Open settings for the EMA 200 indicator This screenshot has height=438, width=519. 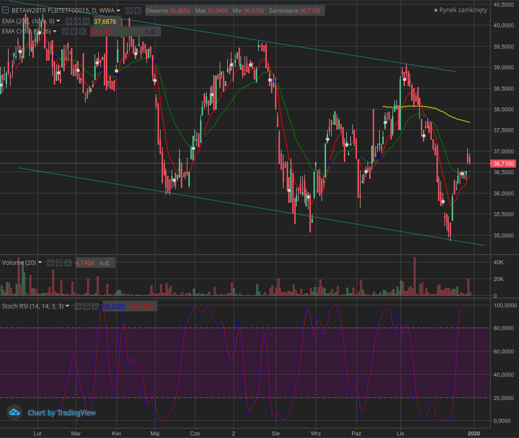click(77, 21)
